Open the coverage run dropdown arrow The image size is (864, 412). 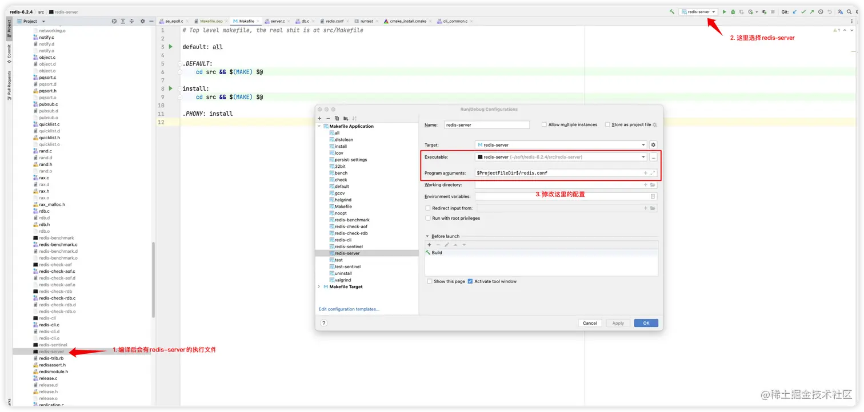(757, 11)
